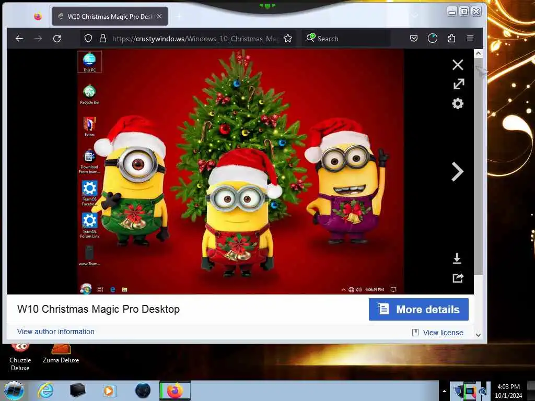Expand the image to fullscreen with arrows icon
This screenshot has height=401, width=535.
click(x=459, y=84)
